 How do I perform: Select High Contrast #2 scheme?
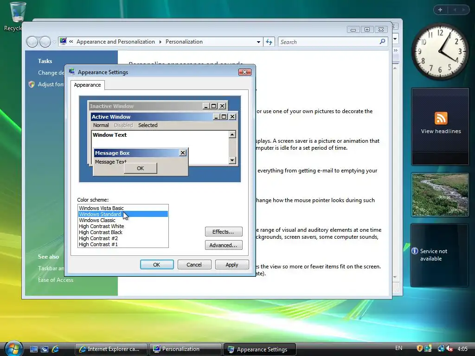coord(122,238)
